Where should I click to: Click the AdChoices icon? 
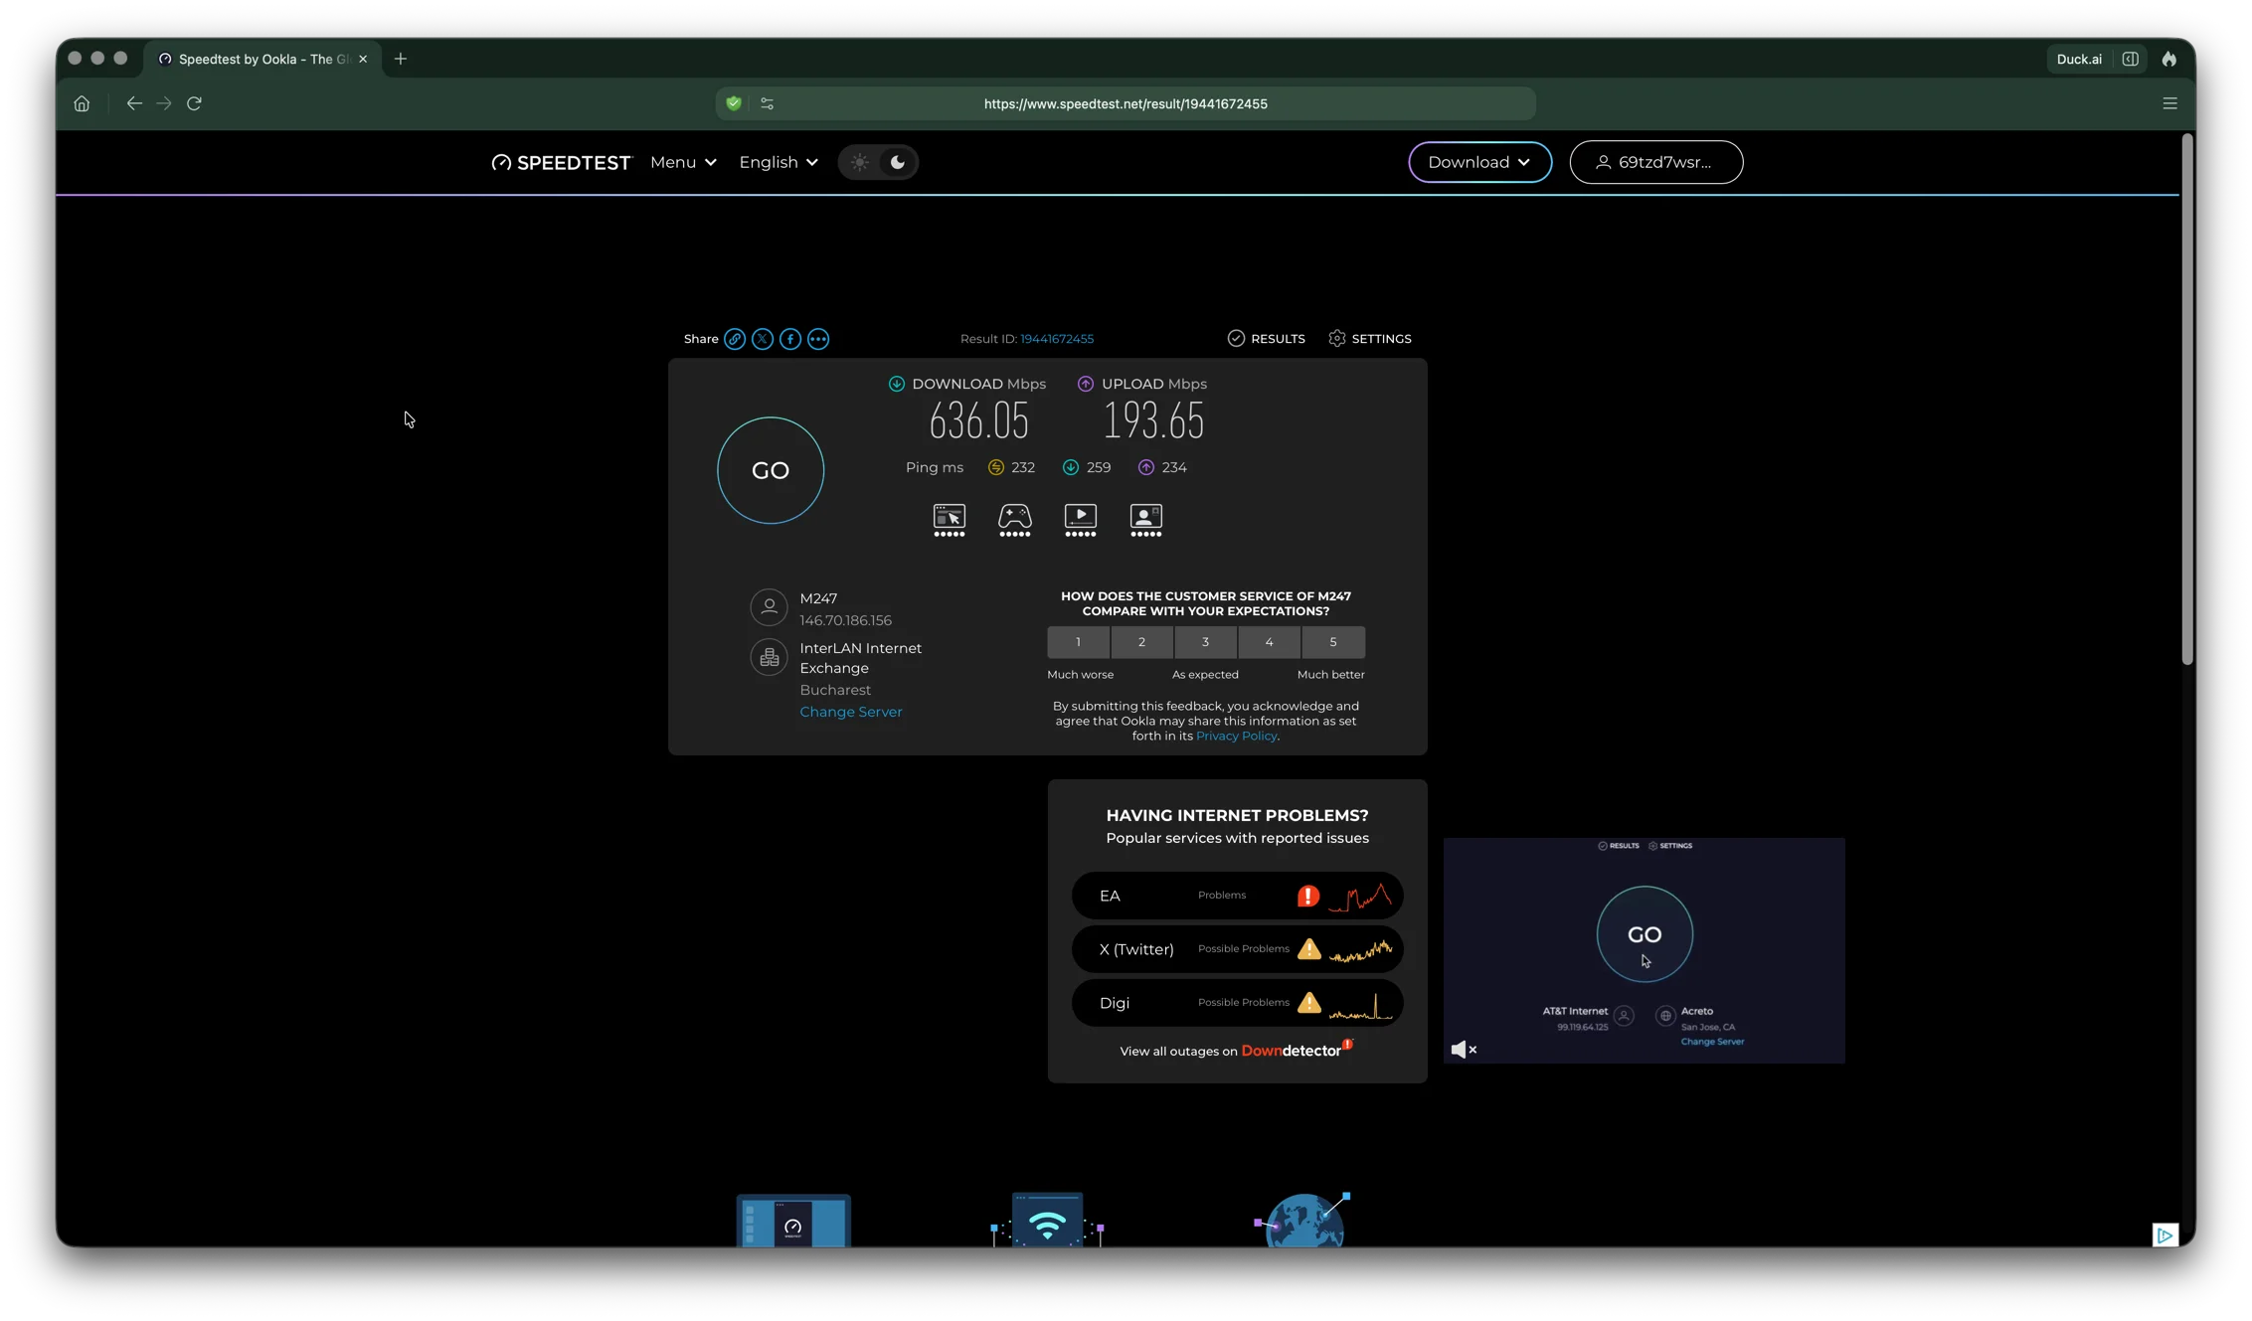point(2165,1235)
